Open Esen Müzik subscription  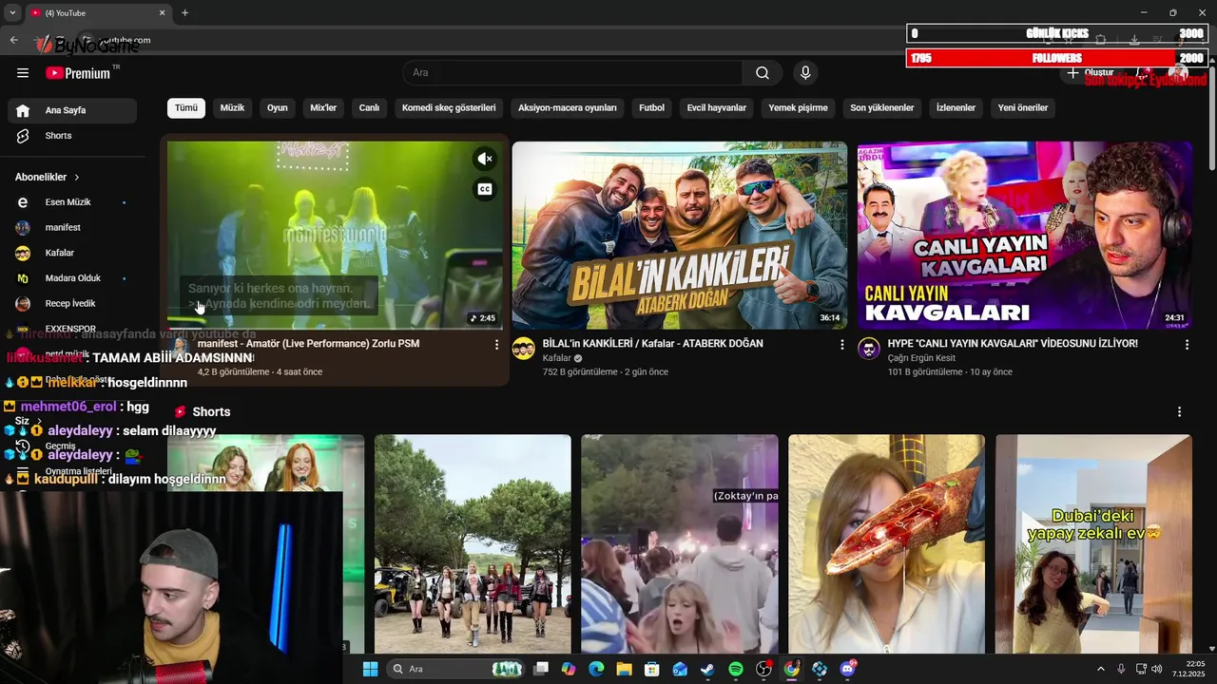coord(72,202)
